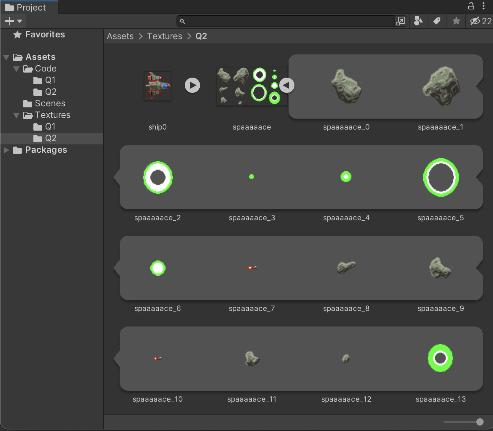Select the spaaaaace_1 asteroid sprite
This screenshot has width=493, height=431.
(x=440, y=86)
